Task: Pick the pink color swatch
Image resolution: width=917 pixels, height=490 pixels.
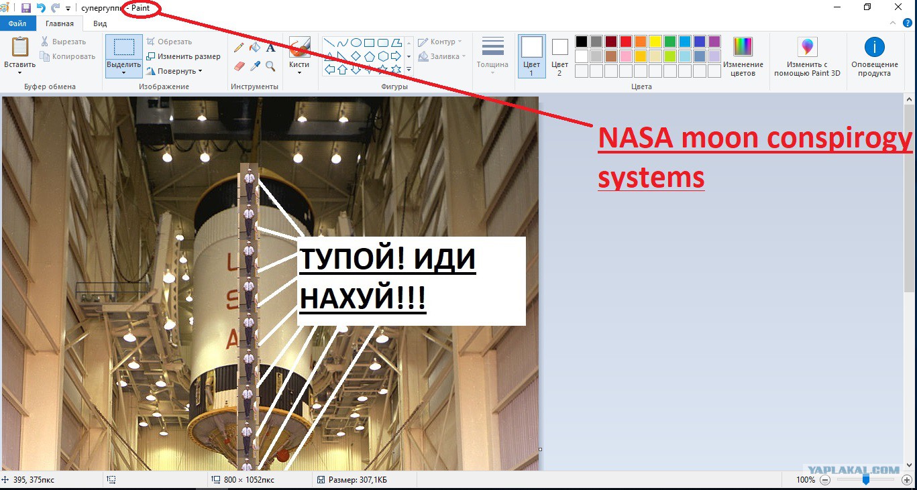Action: 626,56
